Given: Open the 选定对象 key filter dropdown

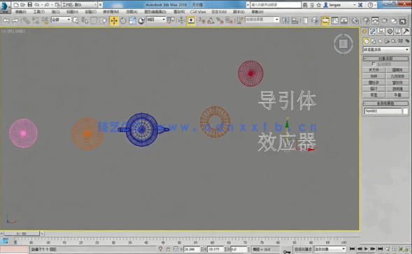Looking at the screenshot, I should pos(330,249).
